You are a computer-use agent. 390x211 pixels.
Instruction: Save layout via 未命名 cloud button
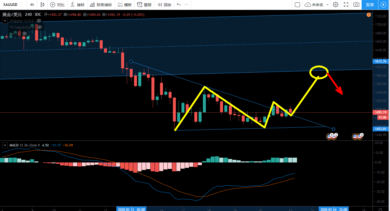coord(314,5)
